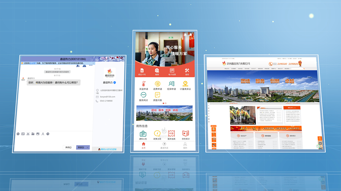Select 主页 home tab in bottom bar
The height and width of the screenshot is (191, 341).
click(143, 145)
